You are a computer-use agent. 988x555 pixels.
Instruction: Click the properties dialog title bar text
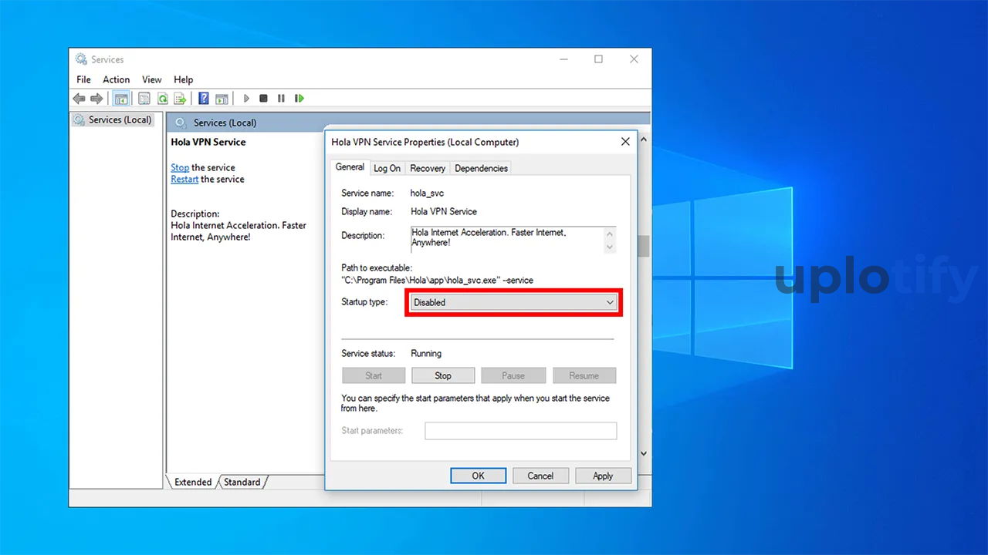pos(425,142)
